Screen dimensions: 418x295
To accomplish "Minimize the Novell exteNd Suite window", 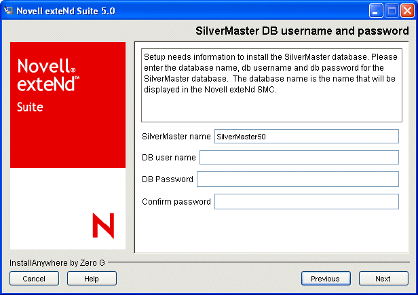I will pyautogui.click(x=376, y=11).
